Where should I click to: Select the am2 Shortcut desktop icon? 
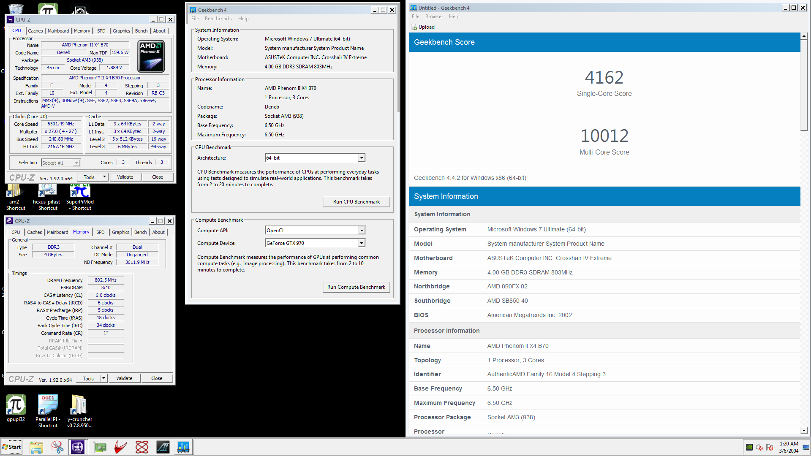16,198
